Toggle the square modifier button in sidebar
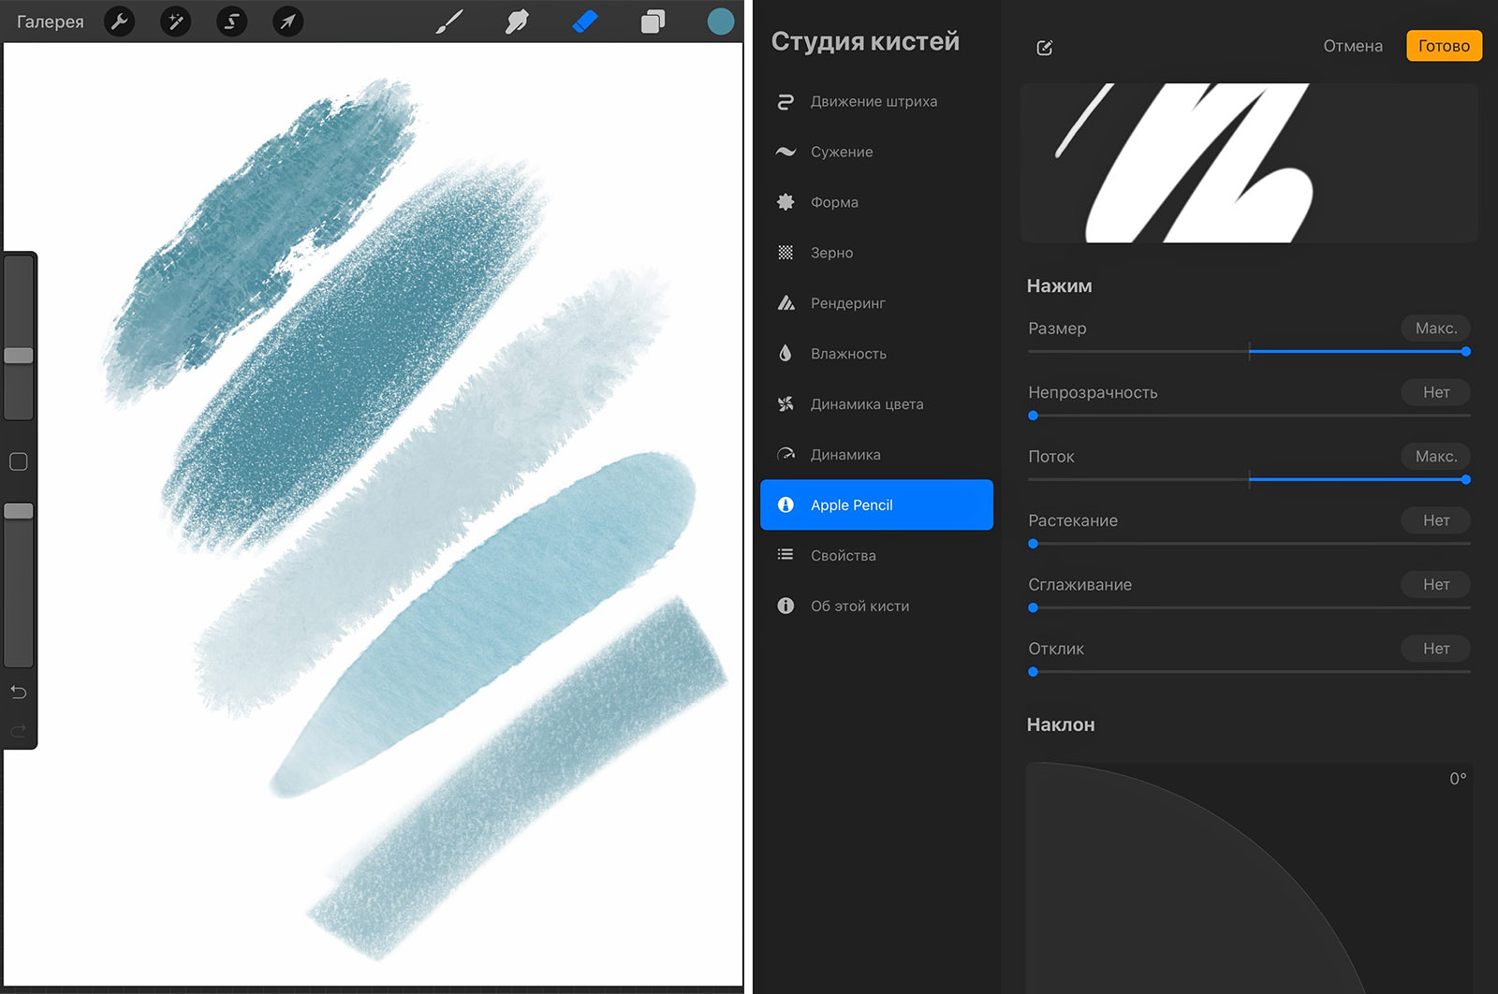 19,461
